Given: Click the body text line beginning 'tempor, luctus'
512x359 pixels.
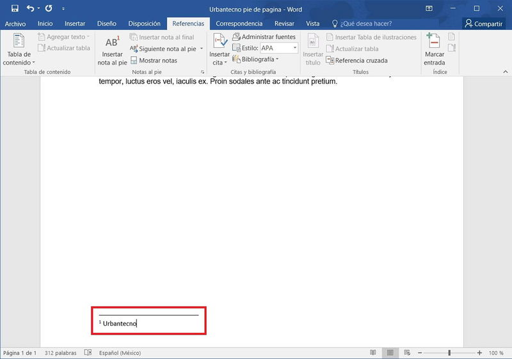Looking at the screenshot, I should [218, 81].
